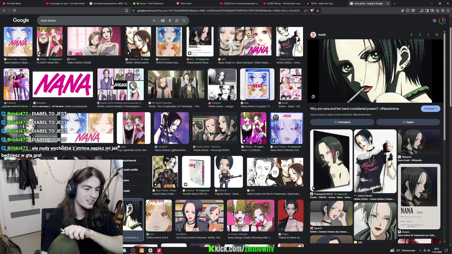Click the browser address bar URL

(x=219, y=11)
